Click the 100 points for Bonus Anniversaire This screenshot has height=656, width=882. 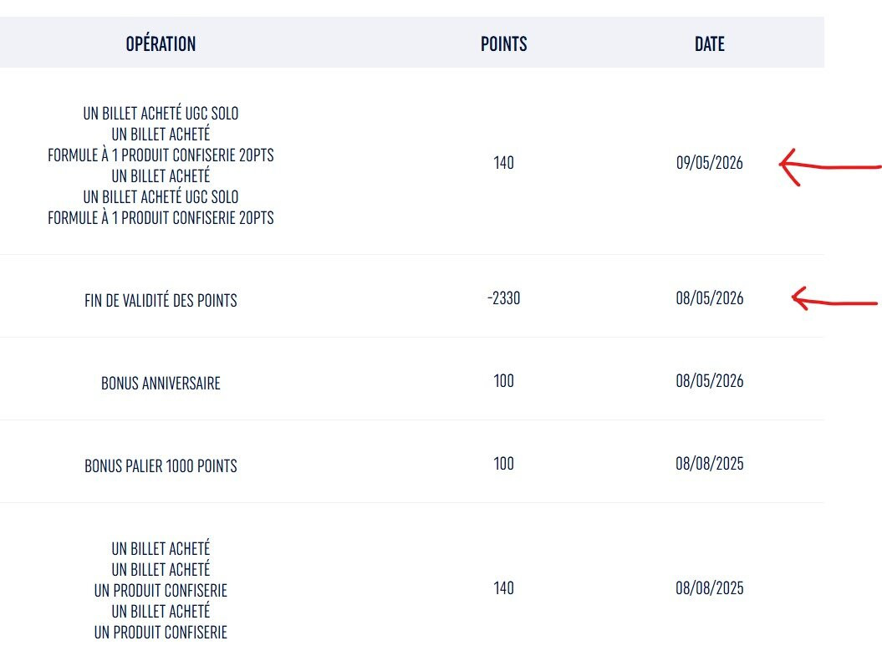(x=503, y=381)
